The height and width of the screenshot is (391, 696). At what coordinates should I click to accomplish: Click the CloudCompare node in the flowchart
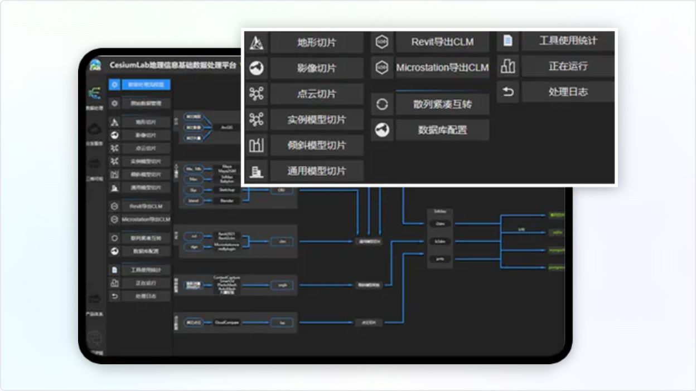click(x=226, y=322)
